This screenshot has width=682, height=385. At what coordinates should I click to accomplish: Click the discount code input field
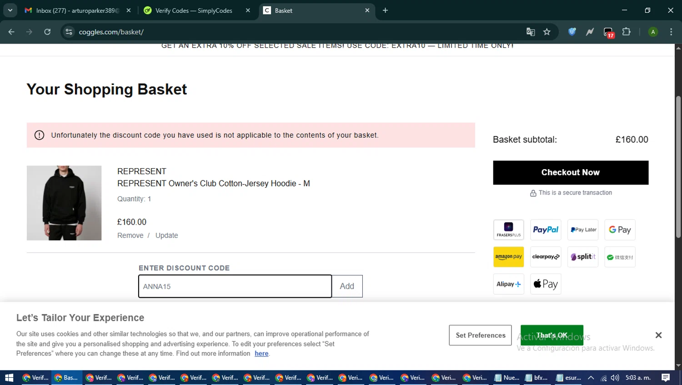pos(235,286)
